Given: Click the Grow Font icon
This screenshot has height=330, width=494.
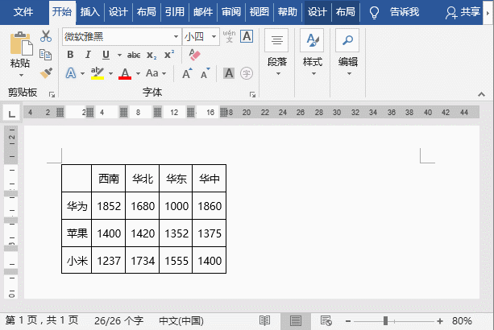Looking at the screenshot, I should click(x=186, y=73).
